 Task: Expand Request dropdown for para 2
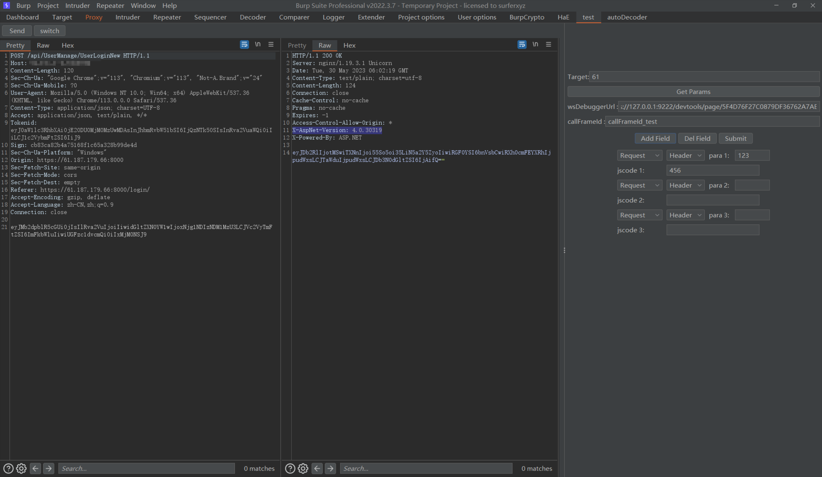click(639, 185)
